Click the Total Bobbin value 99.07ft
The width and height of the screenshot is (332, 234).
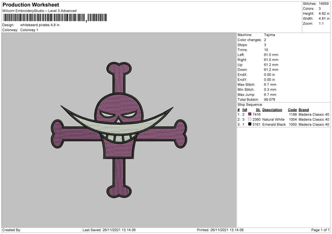tap(269, 100)
